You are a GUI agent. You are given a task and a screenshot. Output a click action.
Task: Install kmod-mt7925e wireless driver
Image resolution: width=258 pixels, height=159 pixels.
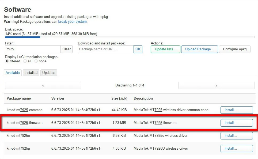click(x=237, y=136)
